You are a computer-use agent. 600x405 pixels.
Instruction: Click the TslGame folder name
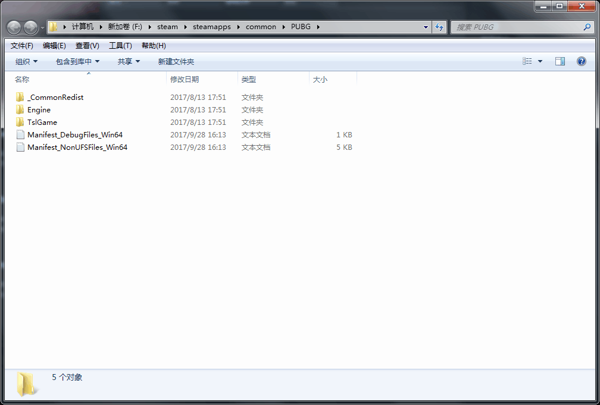[42, 122]
